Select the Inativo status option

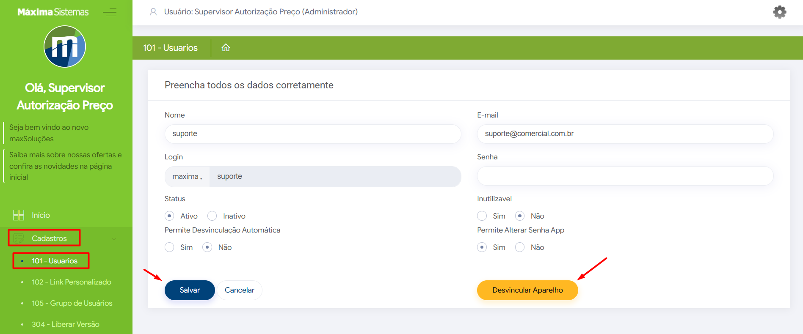point(212,216)
